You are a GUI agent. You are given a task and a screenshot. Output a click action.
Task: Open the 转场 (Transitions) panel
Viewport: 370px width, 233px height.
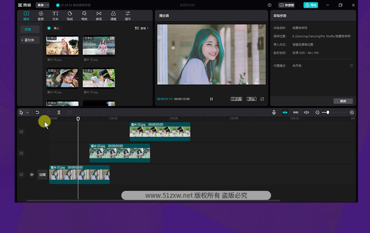click(99, 15)
